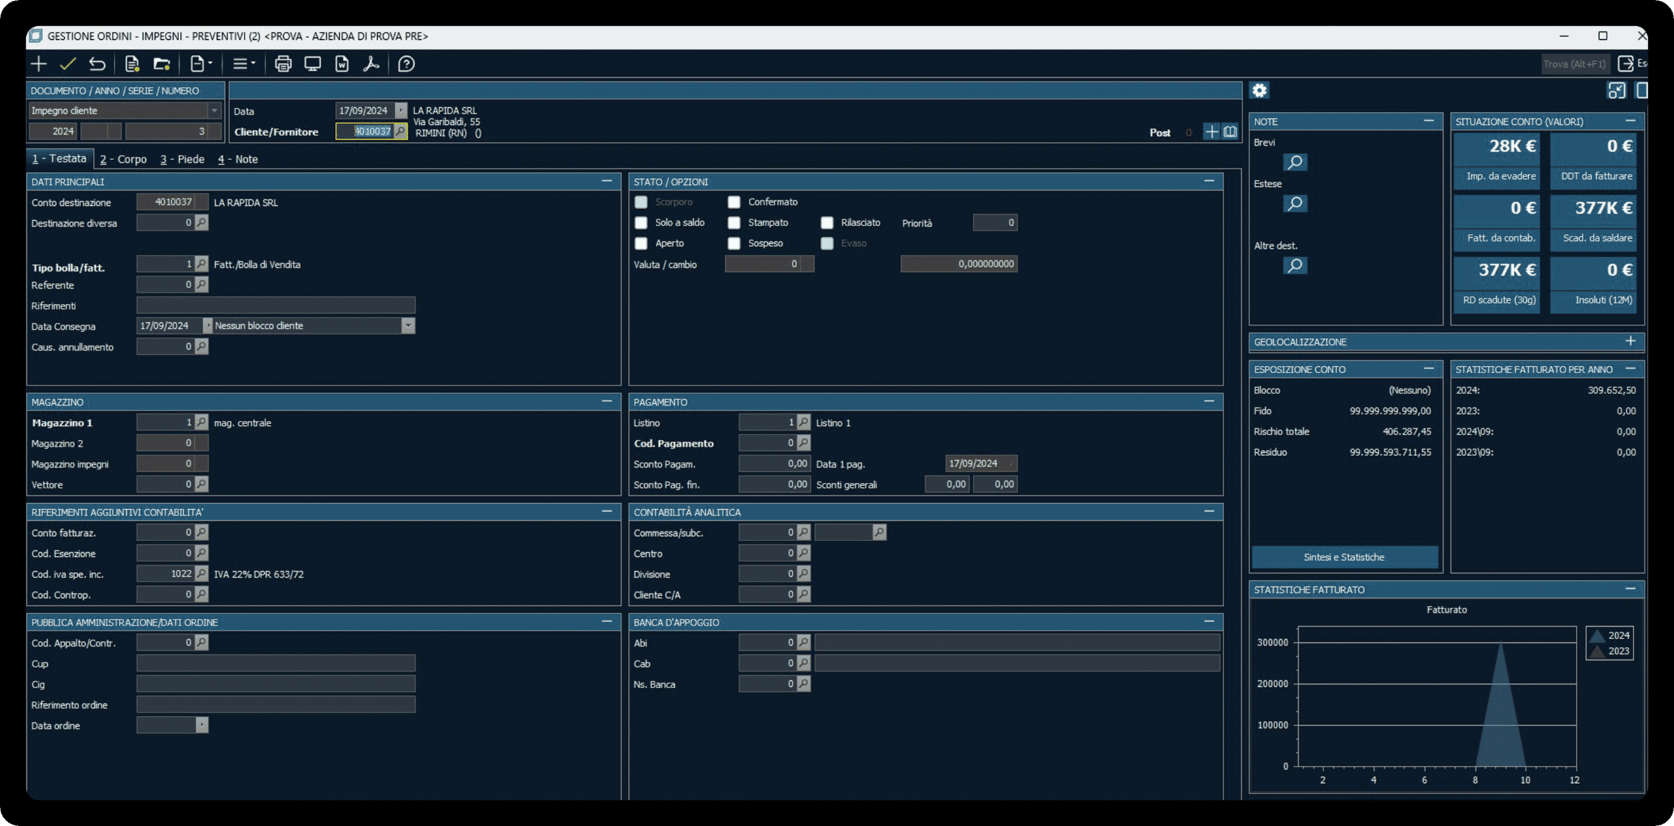Collapse the STATO / OPZIONI panel
Screen dimensions: 1674x826
(1209, 181)
